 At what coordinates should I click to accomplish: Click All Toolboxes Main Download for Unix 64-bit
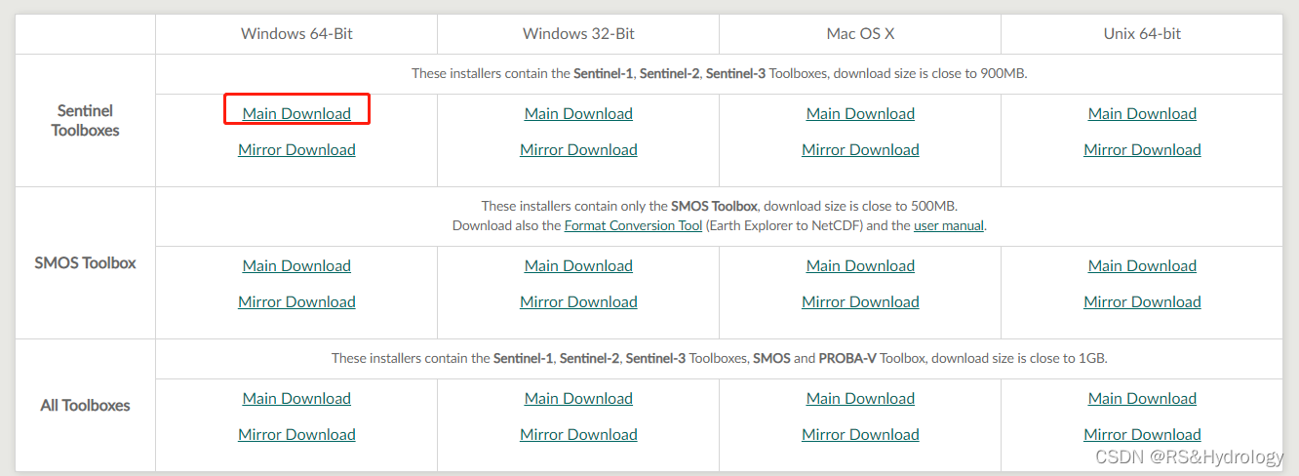pos(1142,398)
